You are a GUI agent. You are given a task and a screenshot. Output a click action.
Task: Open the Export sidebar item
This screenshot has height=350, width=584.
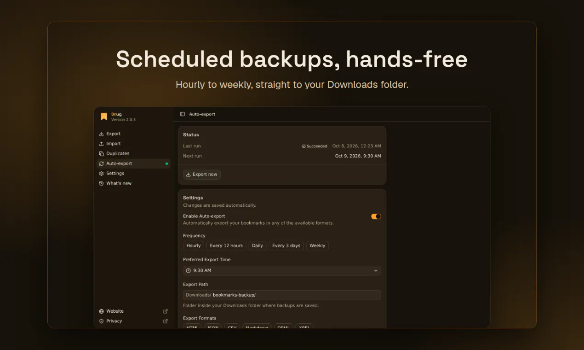click(133, 134)
